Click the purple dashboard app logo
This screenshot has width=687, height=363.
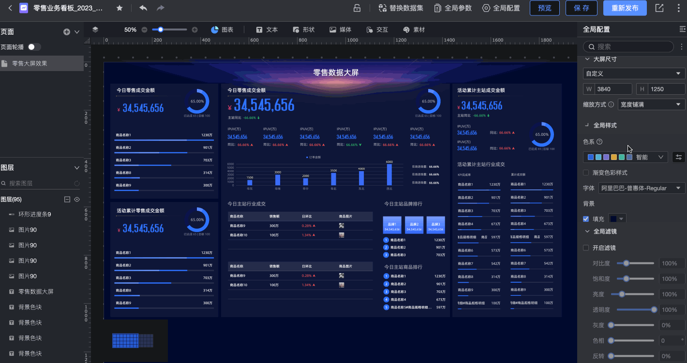[x=24, y=8]
